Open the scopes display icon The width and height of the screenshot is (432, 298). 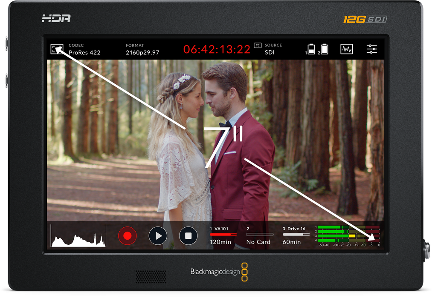tap(346, 49)
